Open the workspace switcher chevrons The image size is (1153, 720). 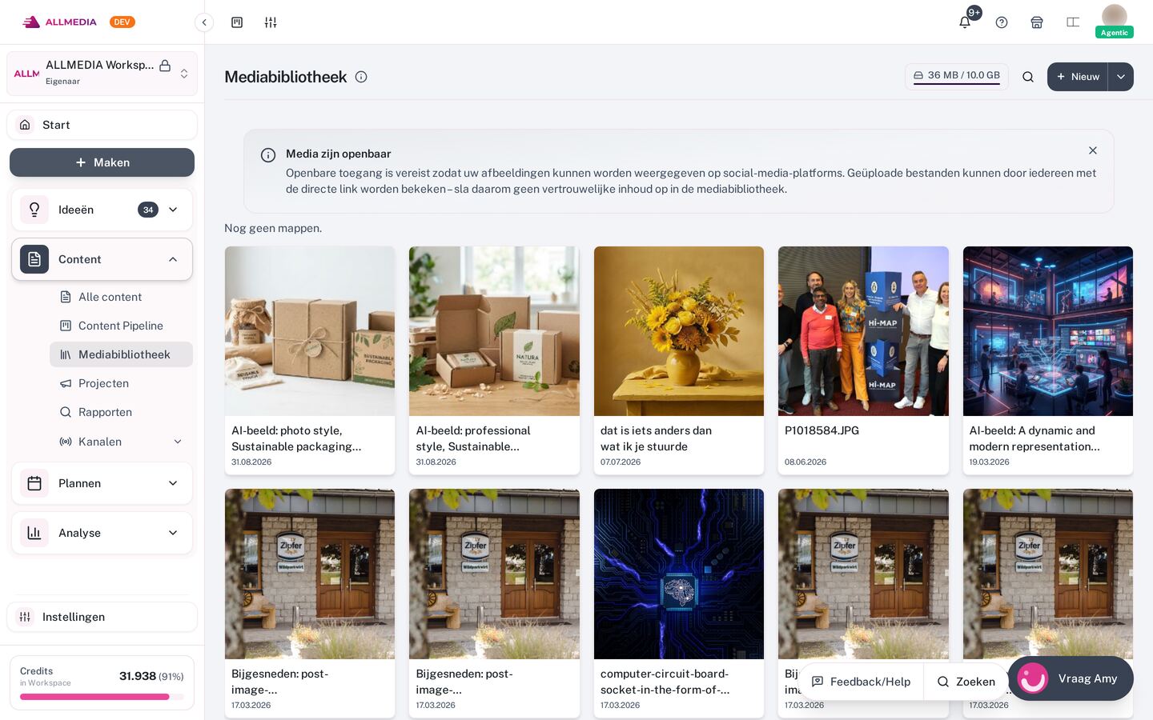coord(184,74)
